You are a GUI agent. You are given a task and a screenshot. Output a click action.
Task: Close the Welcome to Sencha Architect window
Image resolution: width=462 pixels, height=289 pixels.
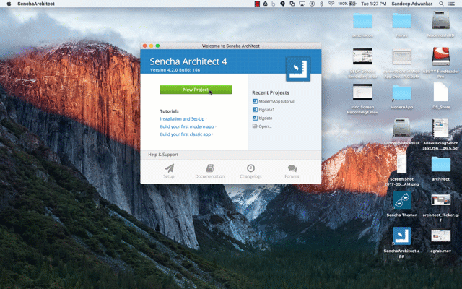pyautogui.click(x=144, y=46)
